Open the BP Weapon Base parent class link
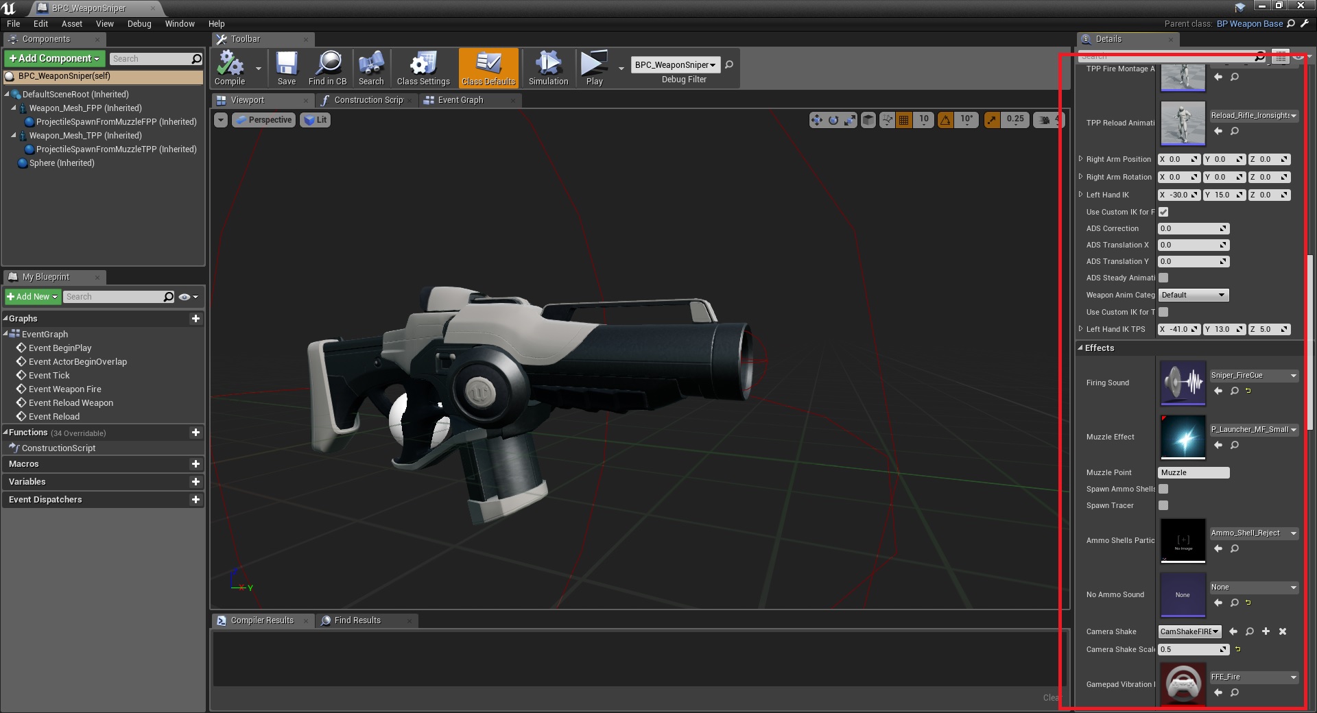Viewport: 1317px width, 713px height. coord(1249,23)
